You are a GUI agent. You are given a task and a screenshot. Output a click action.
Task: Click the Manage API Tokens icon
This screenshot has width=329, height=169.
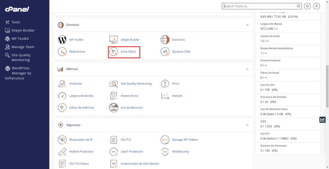pyautogui.click(x=165, y=140)
